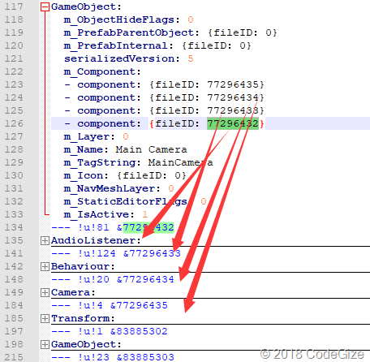Screen dimensions: 370x362
Task: Click the 'AudioListener:' label text
Action: click(x=96, y=240)
